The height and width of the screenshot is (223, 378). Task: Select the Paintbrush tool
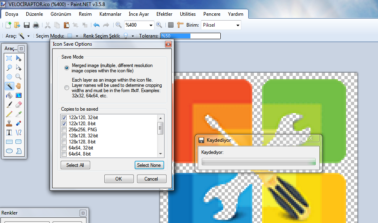[x=9, y=105]
